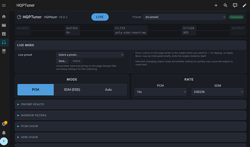Image resolution: width=250 pixels, height=147 pixels.
Task: Click the HQPTuner gauge logo icon
Action: tap(19, 17)
